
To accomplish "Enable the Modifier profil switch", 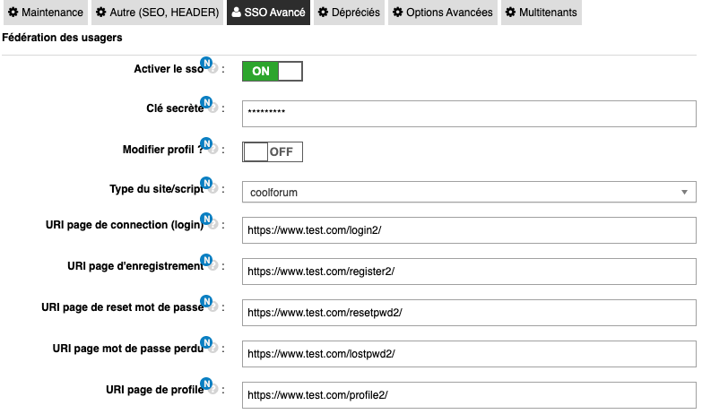I will click(x=273, y=151).
